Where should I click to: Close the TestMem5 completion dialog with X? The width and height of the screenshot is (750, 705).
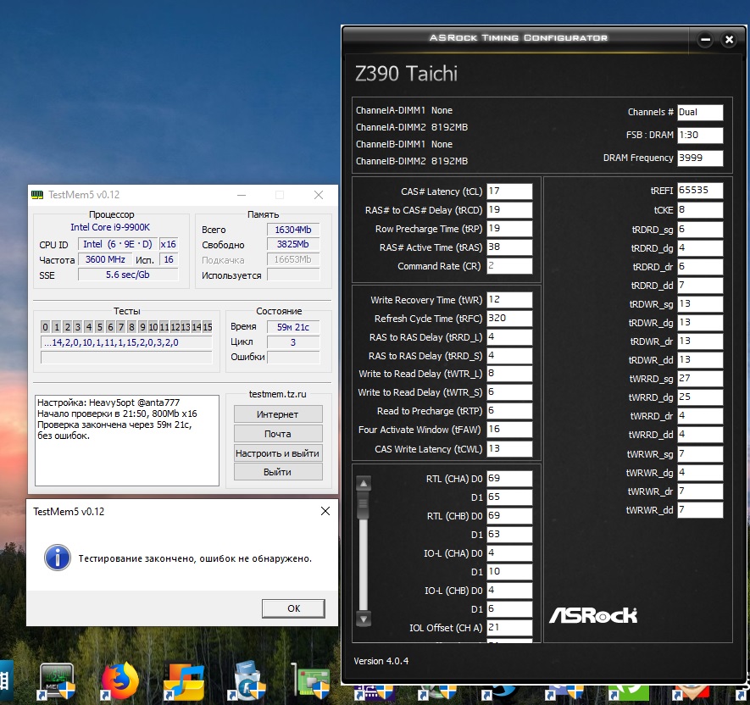[x=325, y=511]
